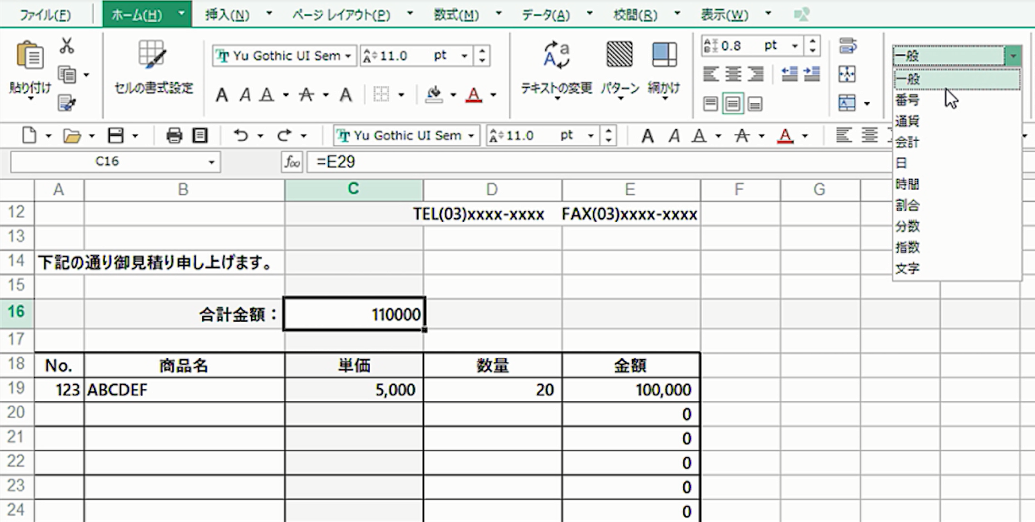Click the print icon in quick toolbar
Screen dimensions: 1035x522
point(174,136)
